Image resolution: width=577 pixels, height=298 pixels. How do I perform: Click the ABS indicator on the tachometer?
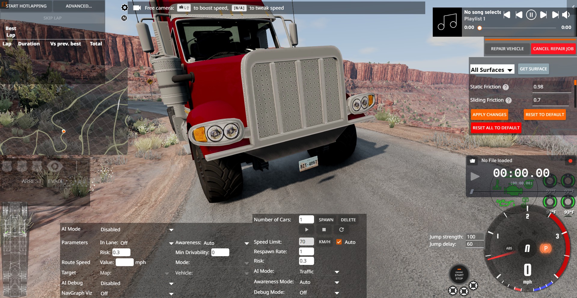(x=509, y=248)
